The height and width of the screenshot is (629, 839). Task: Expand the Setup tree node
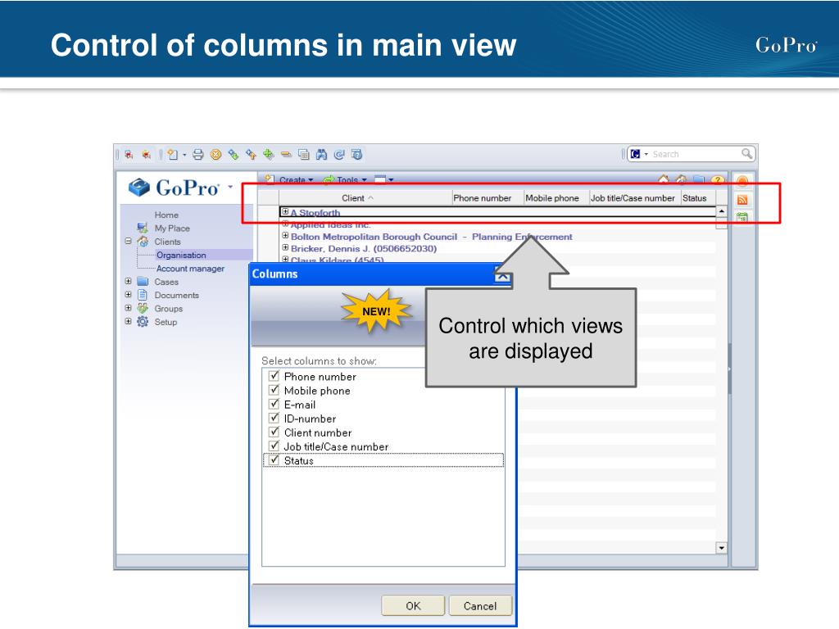click(x=128, y=321)
